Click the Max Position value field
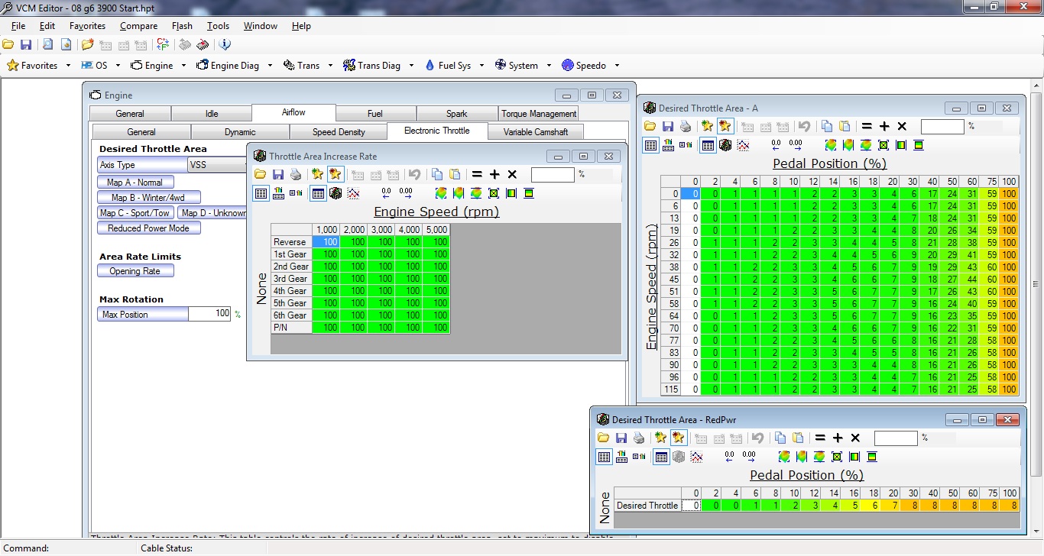The height and width of the screenshot is (556, 1044). pos(209,314)
